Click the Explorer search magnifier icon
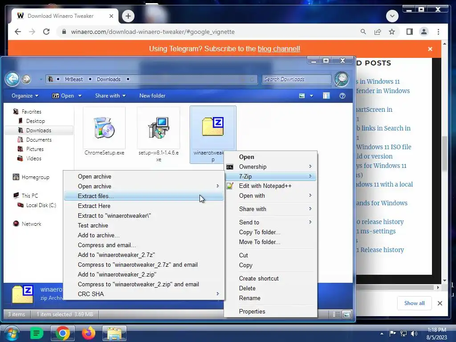This screenshot has height=342, width=456. (x=342, y=79)
